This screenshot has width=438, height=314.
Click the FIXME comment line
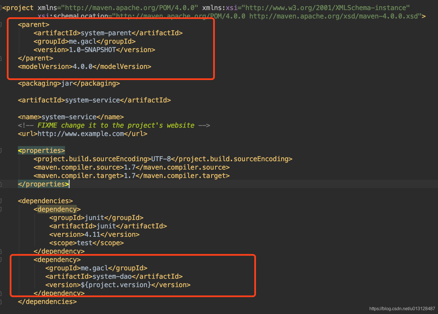[x=114, y=125]
